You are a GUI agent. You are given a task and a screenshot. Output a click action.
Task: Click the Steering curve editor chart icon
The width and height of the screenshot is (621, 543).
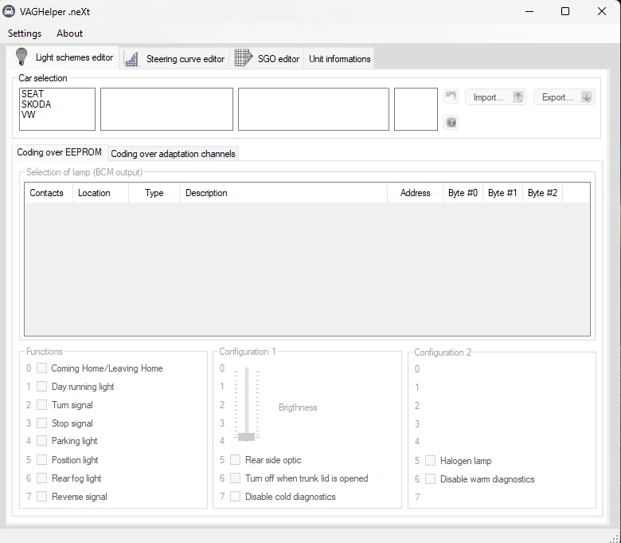[132, 59]
